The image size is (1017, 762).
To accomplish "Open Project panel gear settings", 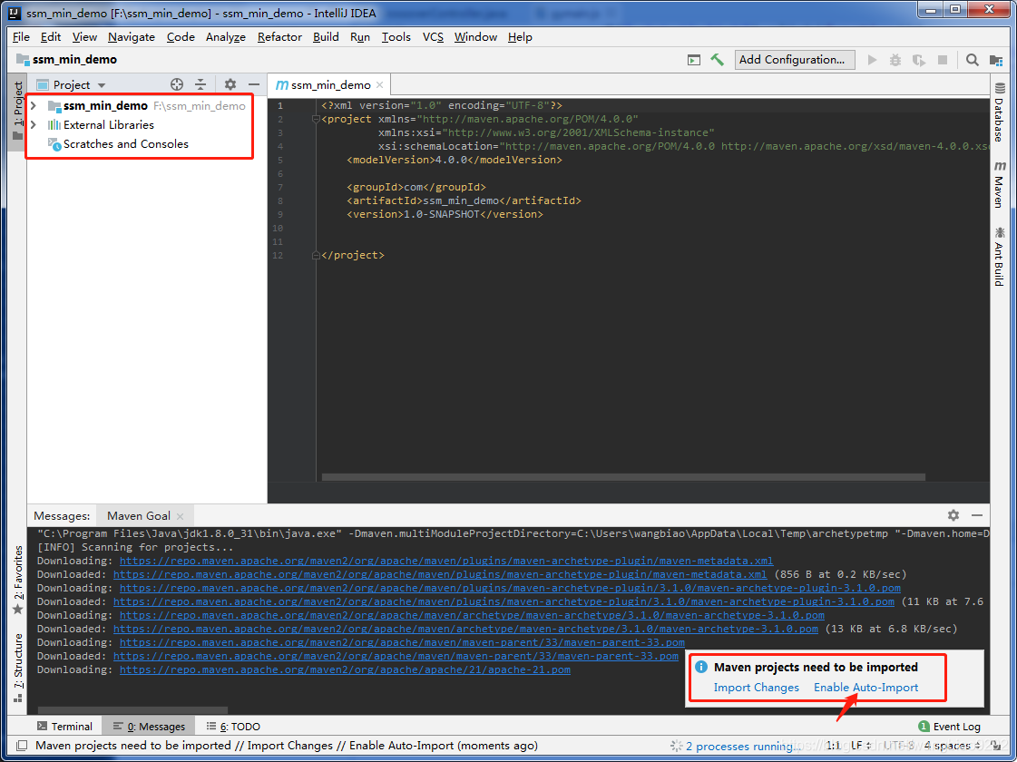I will pyautogui.click(x=230, y=84).
